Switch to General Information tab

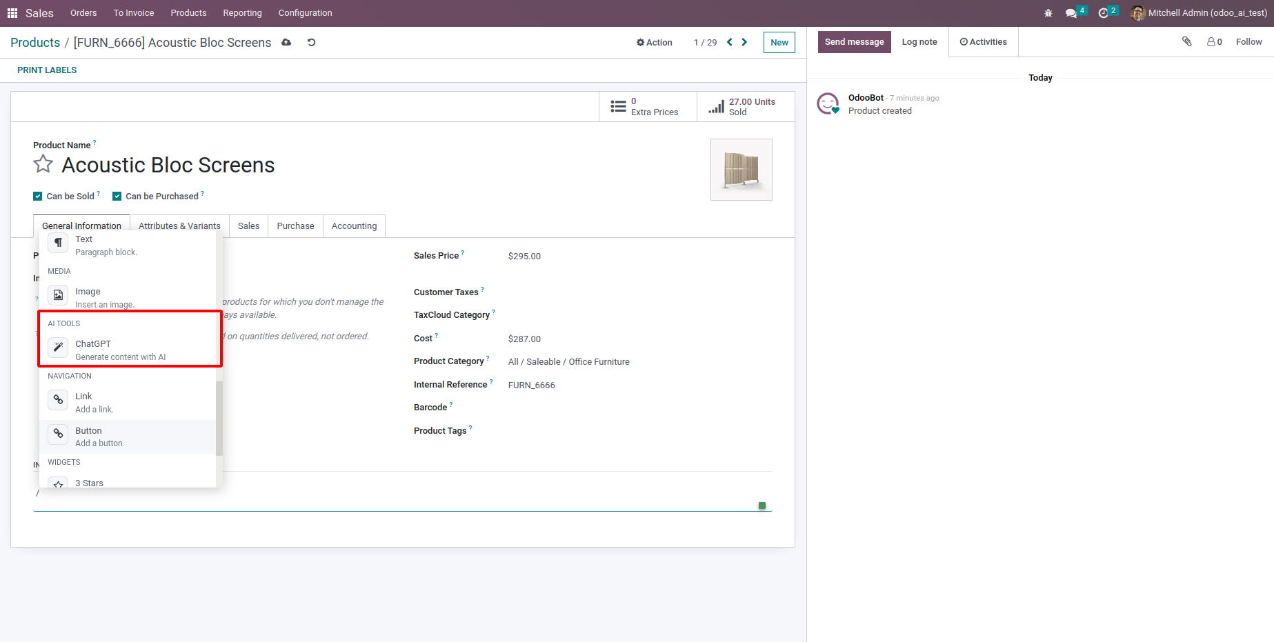[x=81, y=225]
